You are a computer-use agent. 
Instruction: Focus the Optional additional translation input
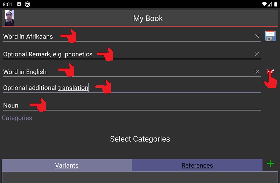point(132,88)
